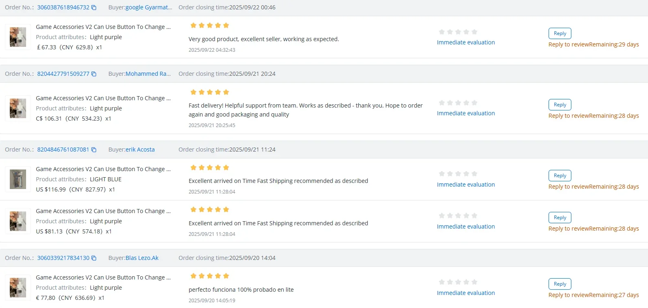Open buyer profile Mohammed Ra...

(148, 74)
